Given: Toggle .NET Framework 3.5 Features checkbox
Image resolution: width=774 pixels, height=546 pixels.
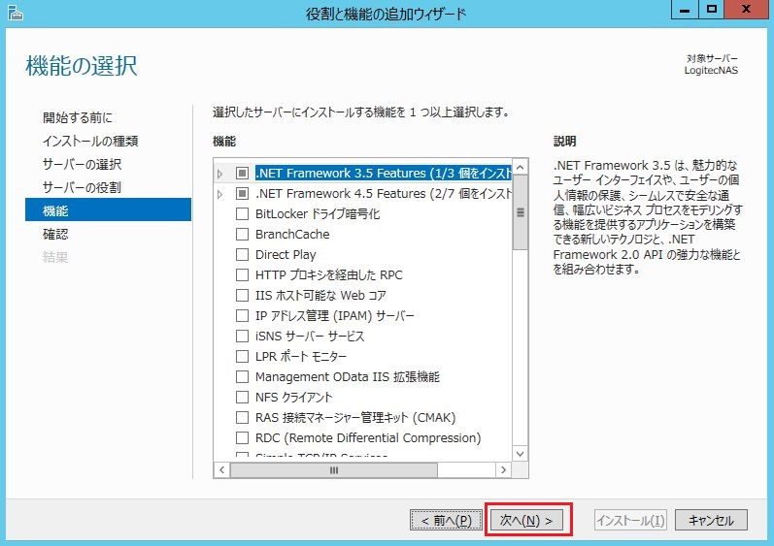Looking at the screenshot, I should [242, 173].
